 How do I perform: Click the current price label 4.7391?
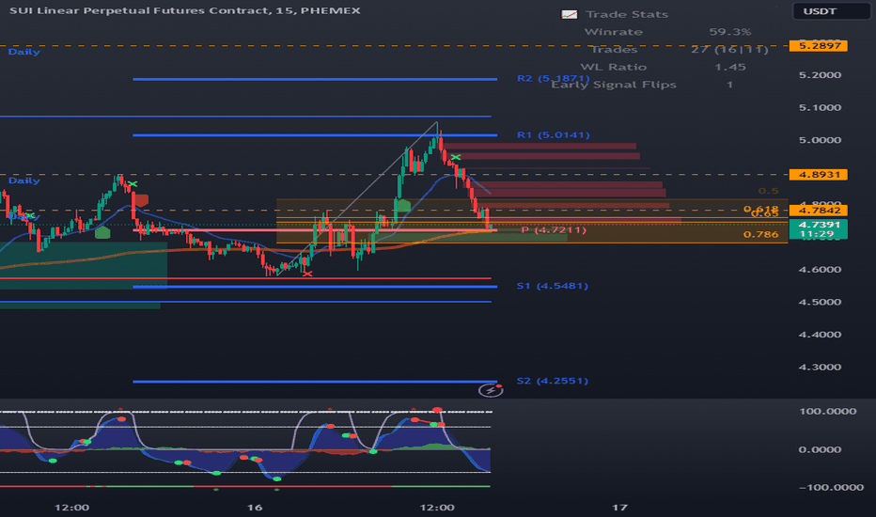pyautogui.click(x=818, y=225)
